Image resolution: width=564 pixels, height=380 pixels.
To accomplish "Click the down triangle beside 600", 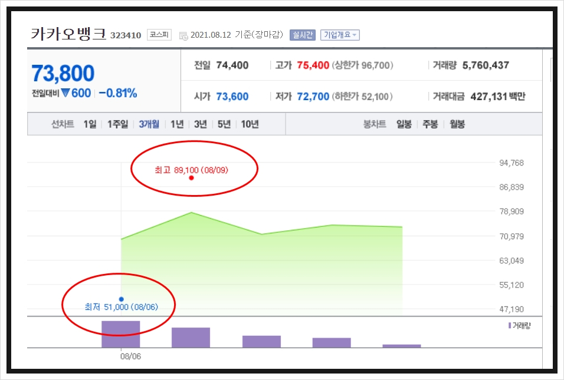I will [x=65, y=93].
